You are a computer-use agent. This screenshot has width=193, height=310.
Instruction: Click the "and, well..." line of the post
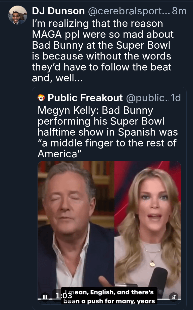click(57, 78)
